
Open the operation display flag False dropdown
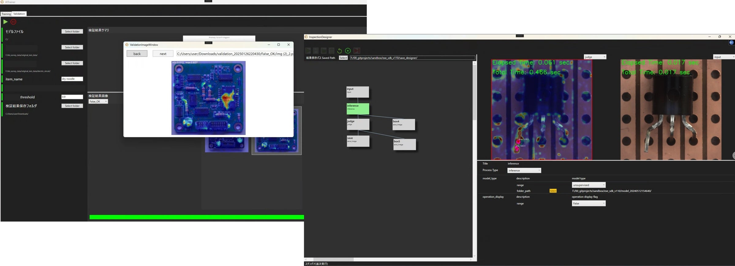588,204
